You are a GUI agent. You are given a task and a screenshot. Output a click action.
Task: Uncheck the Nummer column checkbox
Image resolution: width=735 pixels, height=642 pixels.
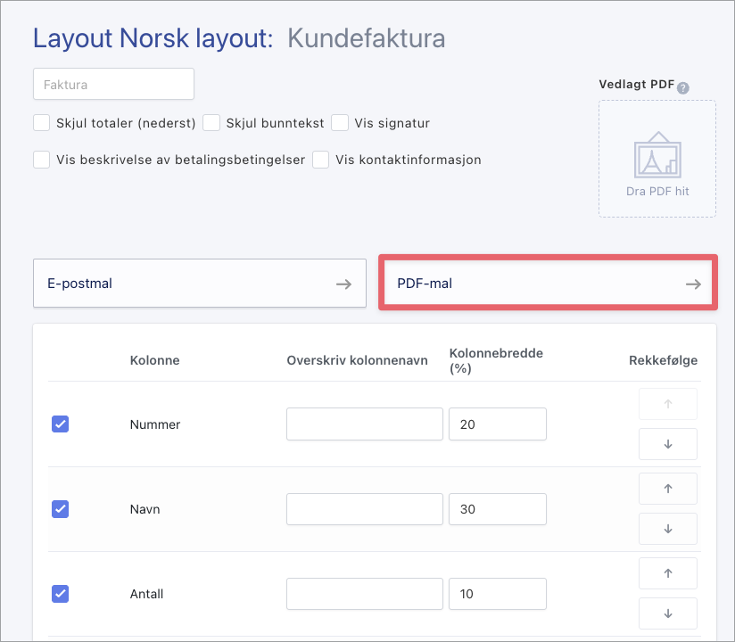pos(60,424)
